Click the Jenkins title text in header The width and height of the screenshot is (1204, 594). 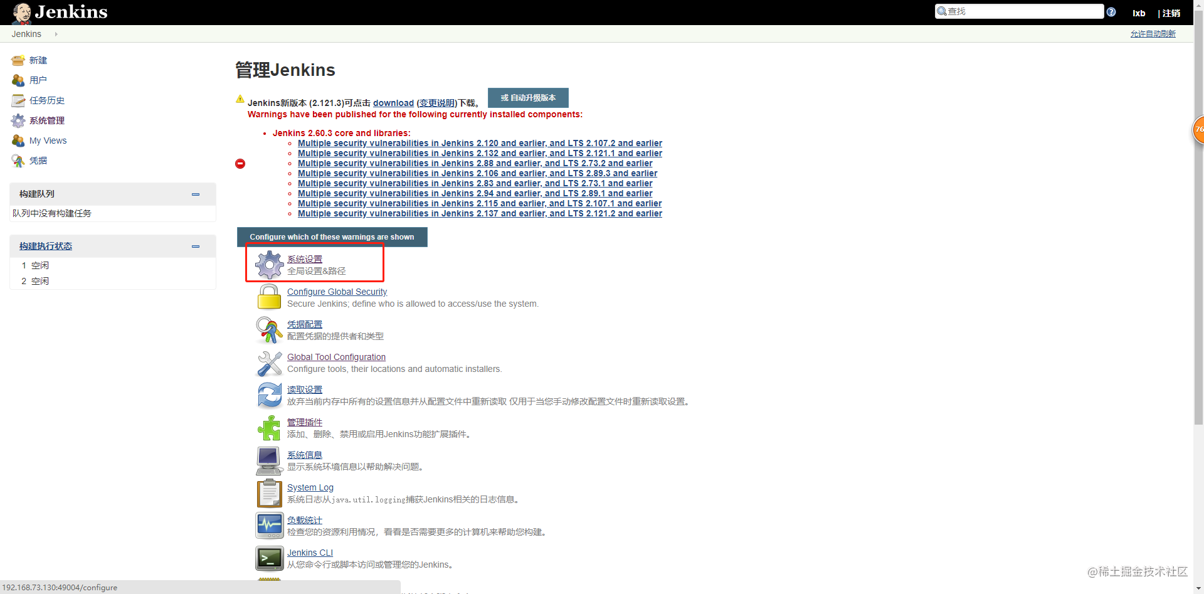click(71, 12)
